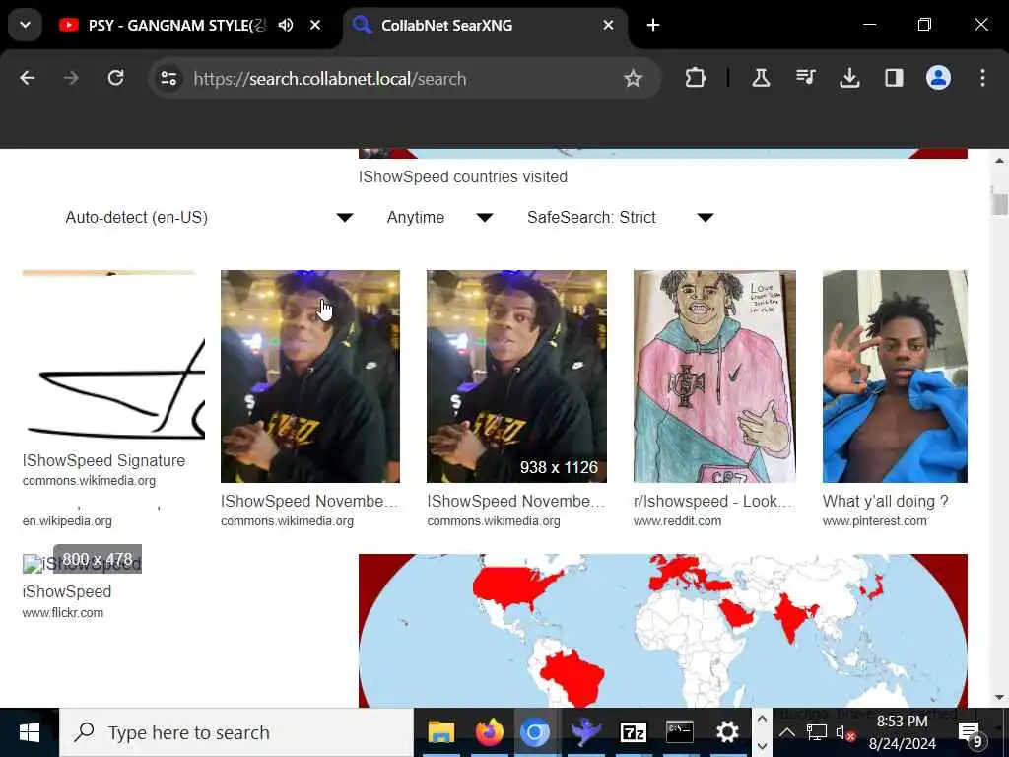Click the r/Ishowspeed - Look title
Viewport: 1009px width, 757px height.
pos(712,501)
